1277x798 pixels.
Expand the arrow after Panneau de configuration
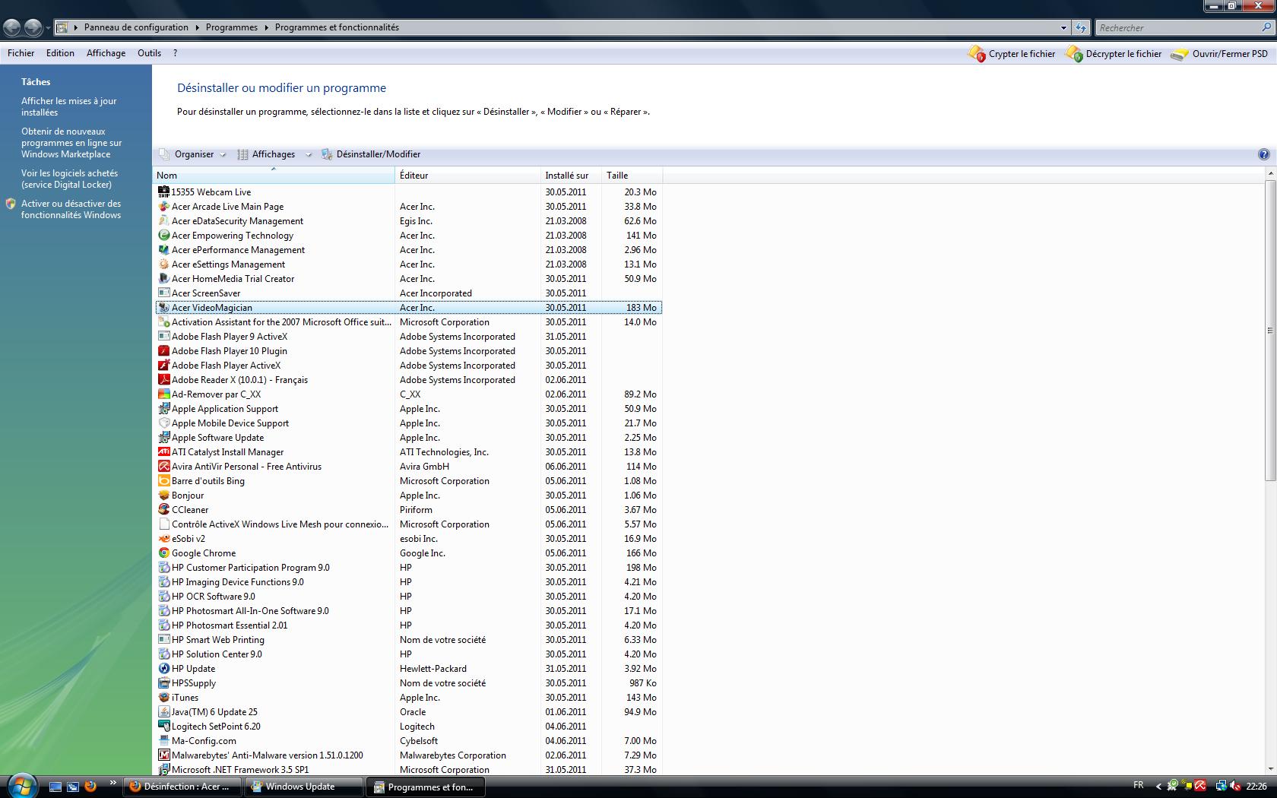pyautogui.click(x=197, y=27)
